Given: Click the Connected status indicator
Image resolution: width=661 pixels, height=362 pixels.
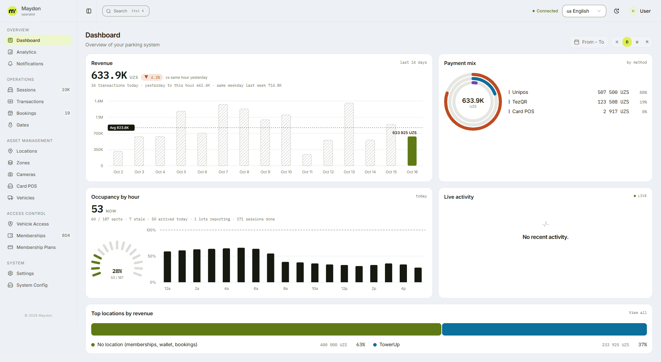Looking at the screenshot, I should (x=545, y=11).
